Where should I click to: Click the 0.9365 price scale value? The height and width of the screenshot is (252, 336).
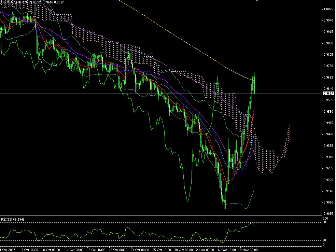[328, 146]
